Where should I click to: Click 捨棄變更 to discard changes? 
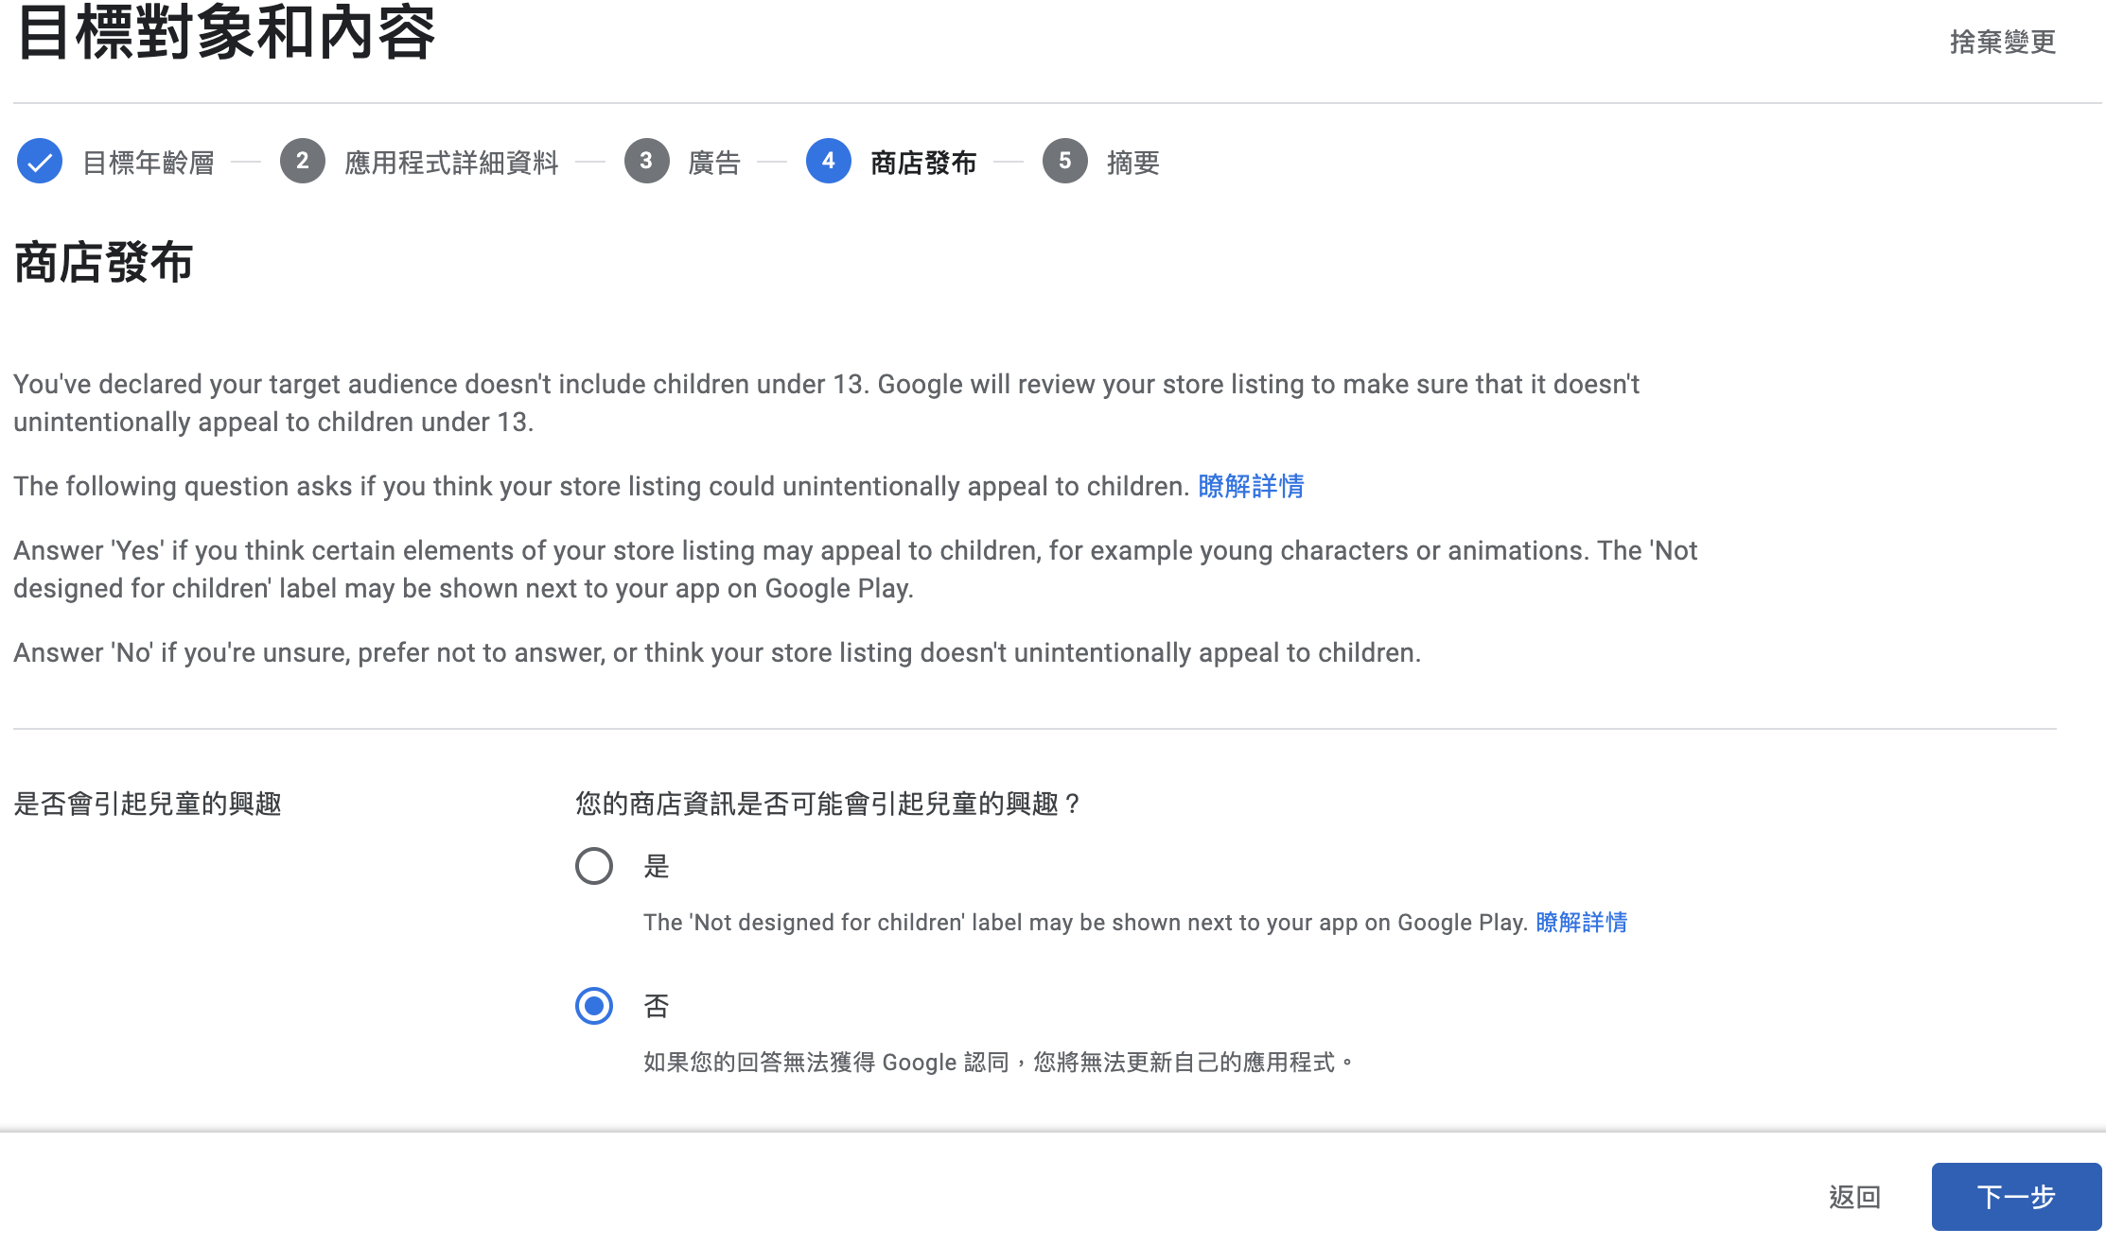coord(2003,42)
